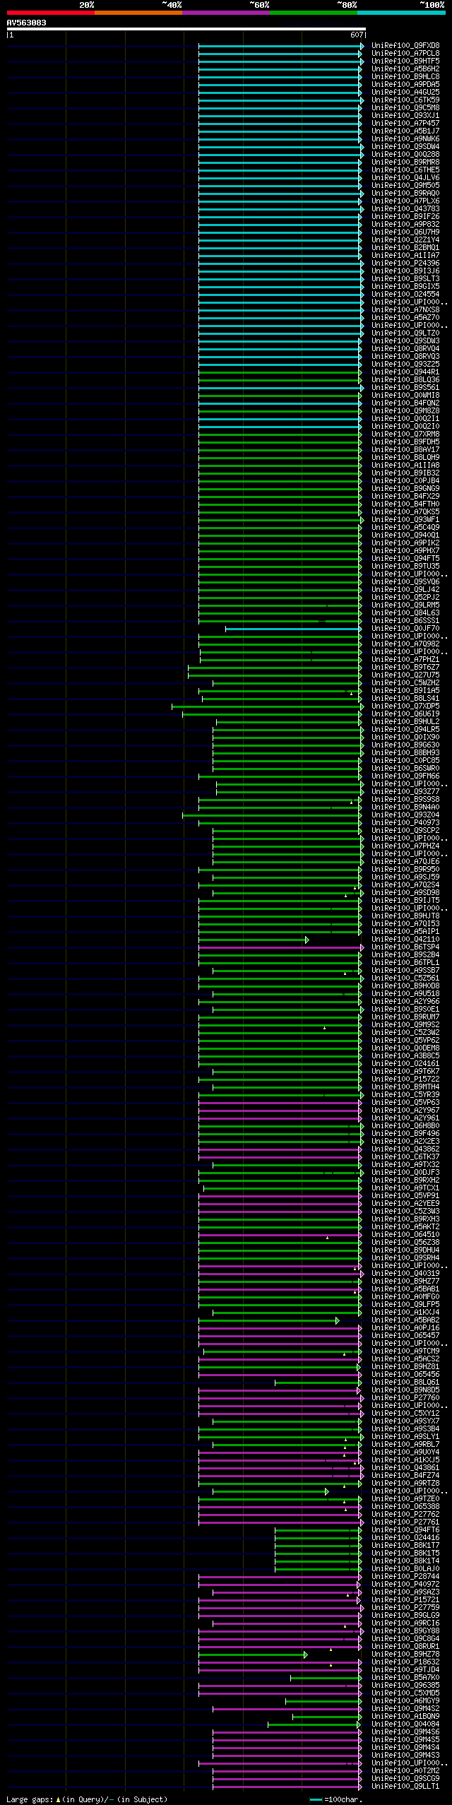Select hit label UniRef100_B9G630
452x1805 pixels.
coord(405,745)
